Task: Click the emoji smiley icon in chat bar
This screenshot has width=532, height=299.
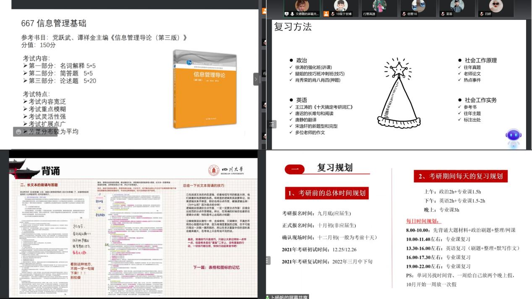Action: [18, 132]
